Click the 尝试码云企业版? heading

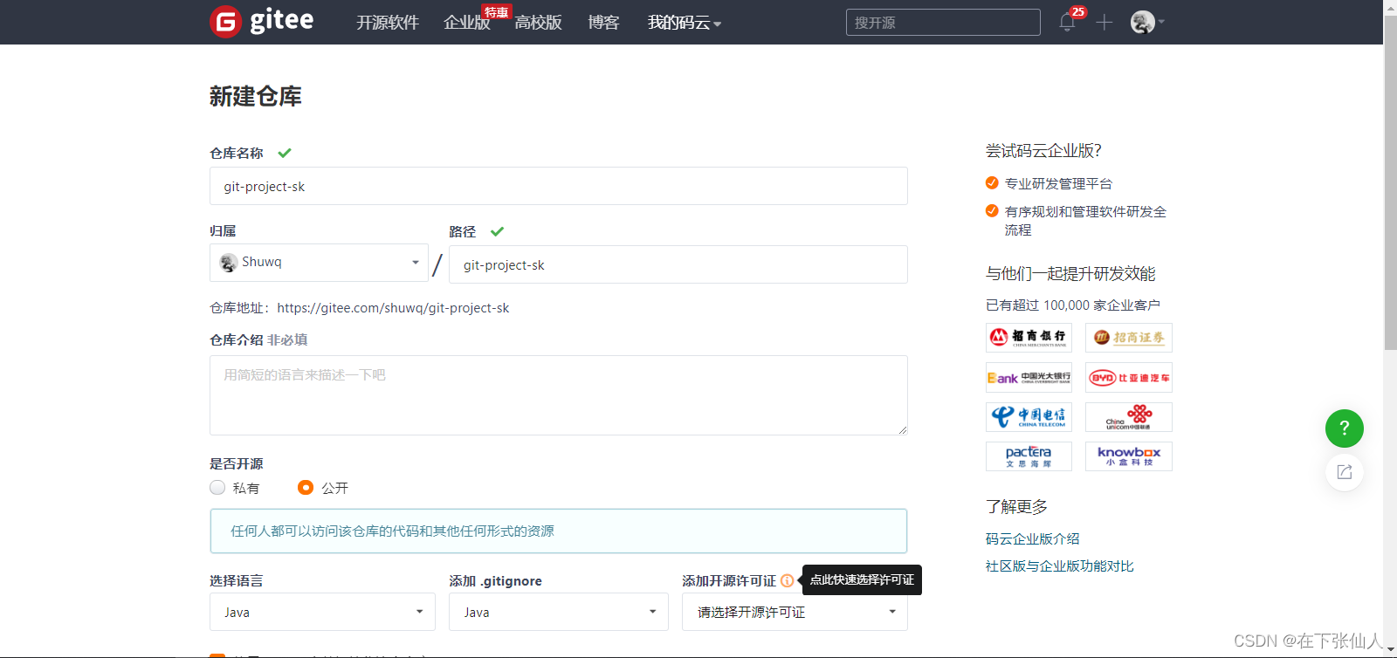pos(1043,151)
